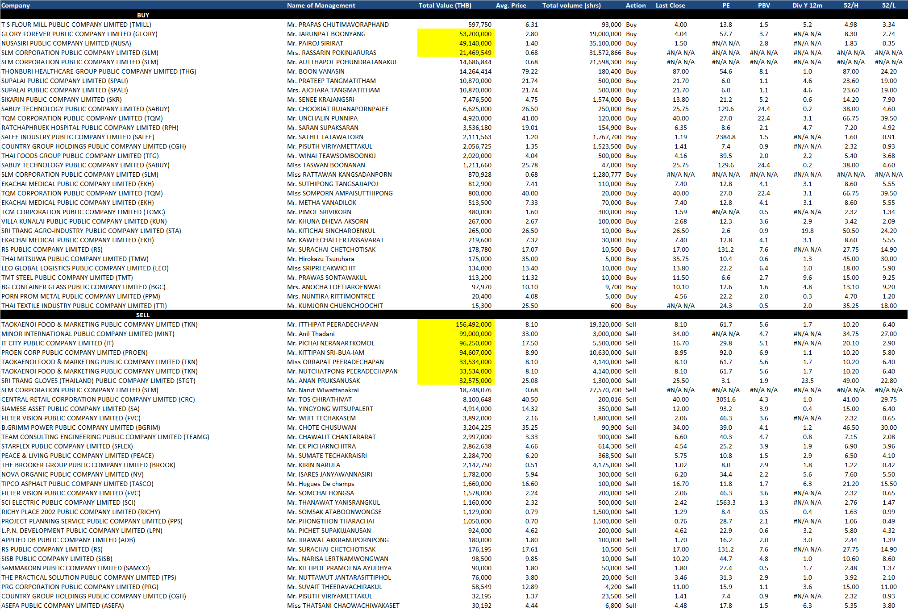
Task: Select the Avg. Price column header
Action: [511, 5]
